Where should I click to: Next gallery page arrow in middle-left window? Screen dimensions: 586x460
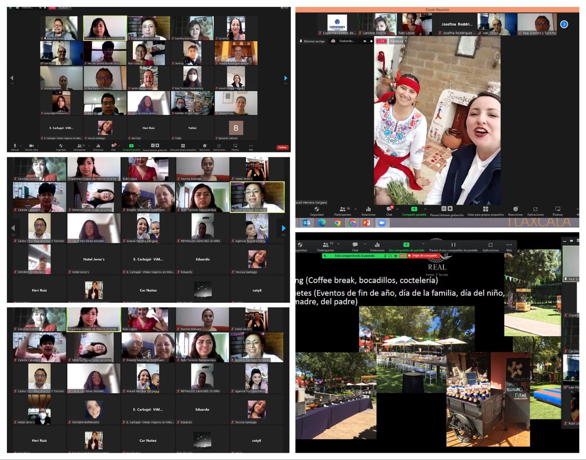tap(283, 228)
